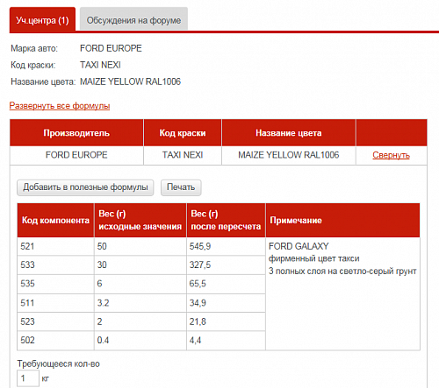Switch to Обсуждения на форуме tab
Viewport: 439px width, 388px height.
click(x=133, y=19)
